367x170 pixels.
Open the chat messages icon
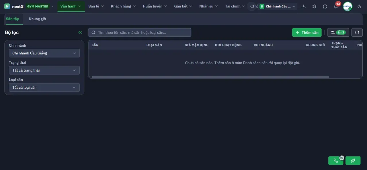point(325,6)
